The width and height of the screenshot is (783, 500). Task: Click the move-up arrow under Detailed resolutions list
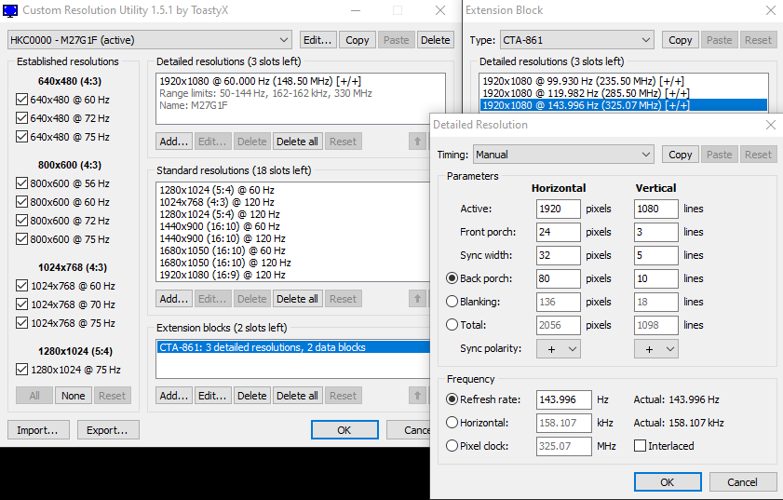pos(419,142)
